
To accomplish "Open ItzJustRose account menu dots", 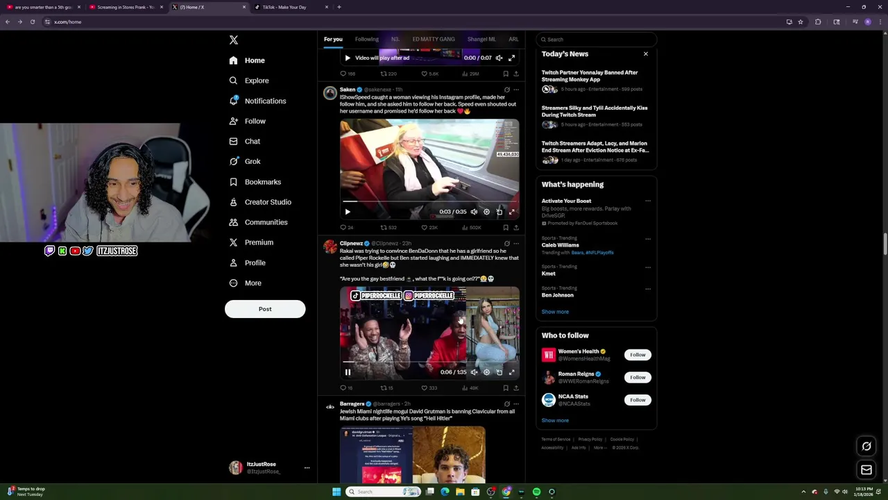I will tap(307, 468).
